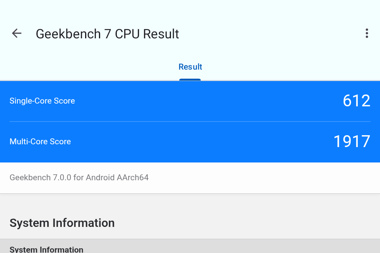Click the large System Information heading
This screenshot has width=380, height=253.
click(x=62, y=223)
